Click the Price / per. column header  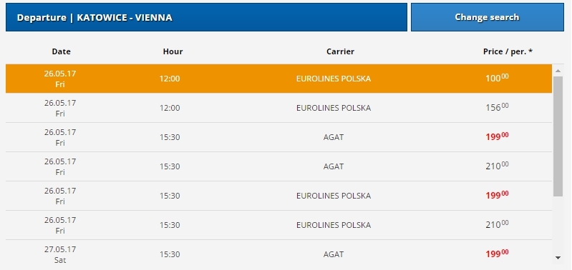pyautogui.click(x=508, y=51)
